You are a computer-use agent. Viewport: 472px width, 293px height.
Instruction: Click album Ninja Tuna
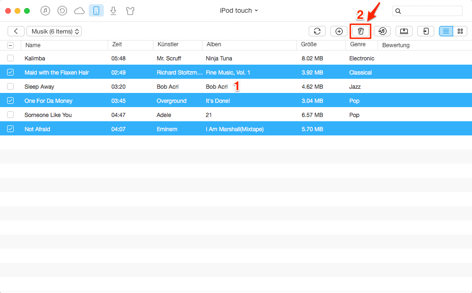(x=219, y=59)
